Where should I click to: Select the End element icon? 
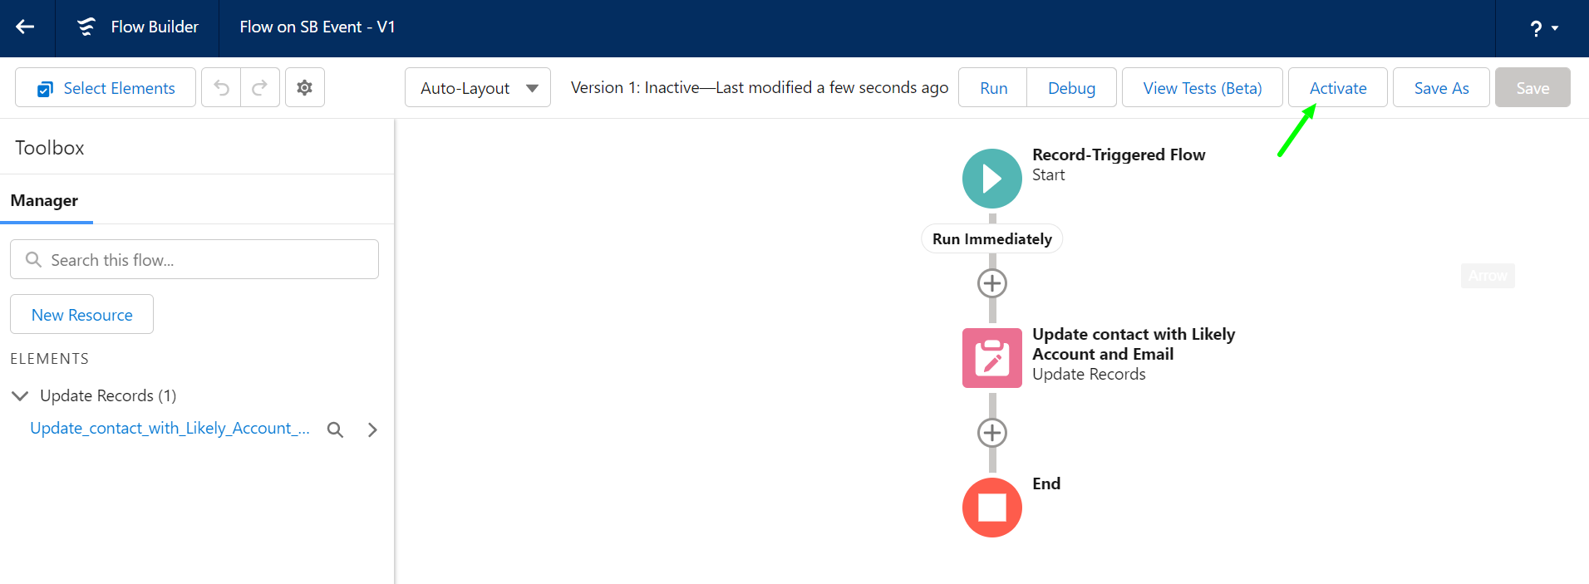[x=992, y=508]
